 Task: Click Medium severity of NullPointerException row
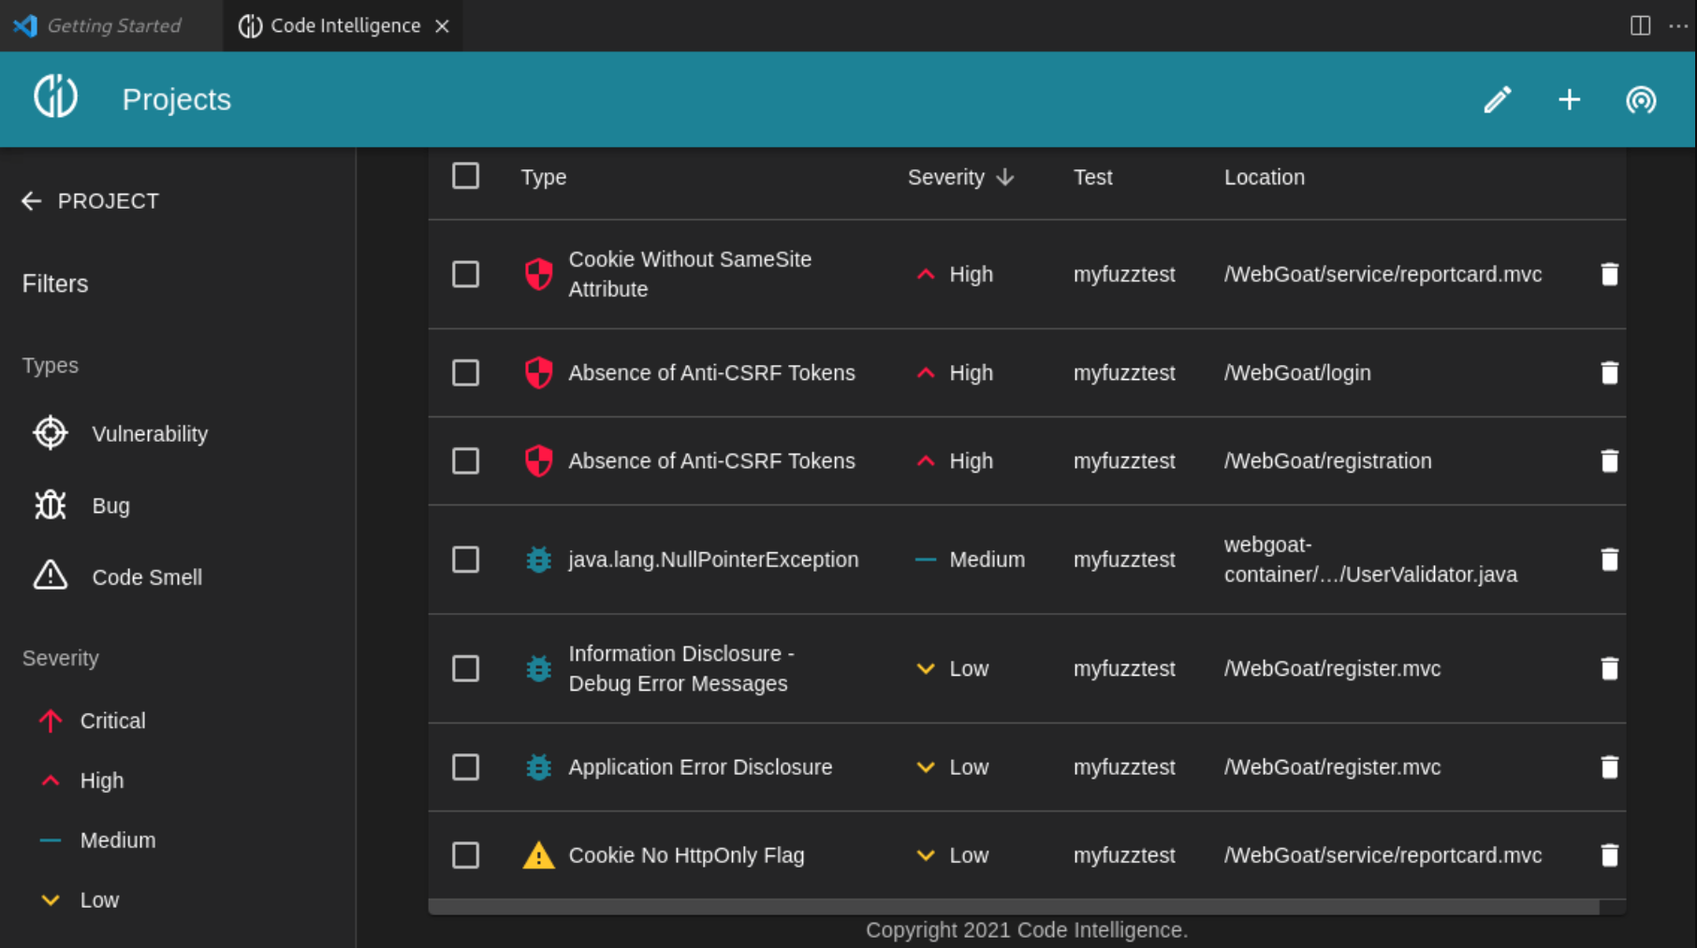[x=987, y=560]
